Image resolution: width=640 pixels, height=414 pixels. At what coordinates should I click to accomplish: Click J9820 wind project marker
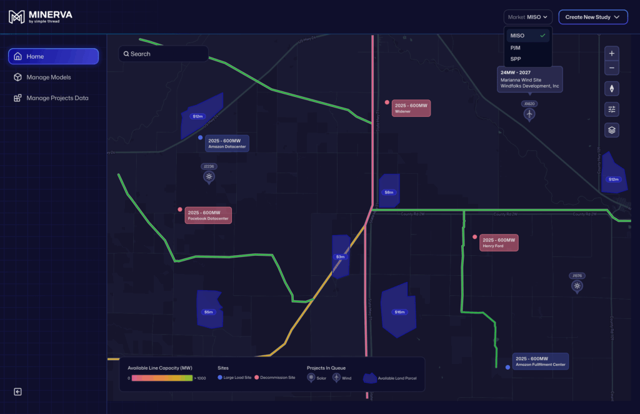(529, 114)
